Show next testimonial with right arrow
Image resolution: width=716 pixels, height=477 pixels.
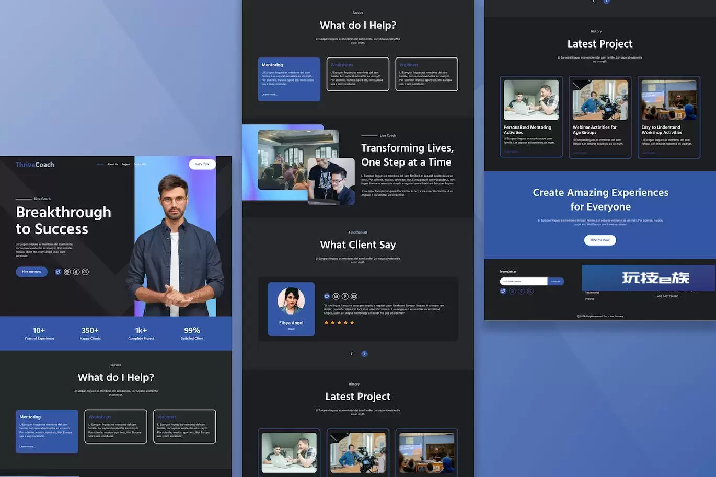tap(364, 354)
